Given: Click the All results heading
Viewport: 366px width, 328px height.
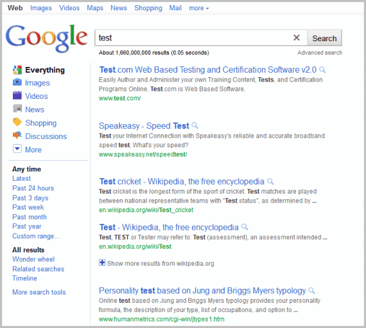Looking at the screenshot, I should pos(28,250).
